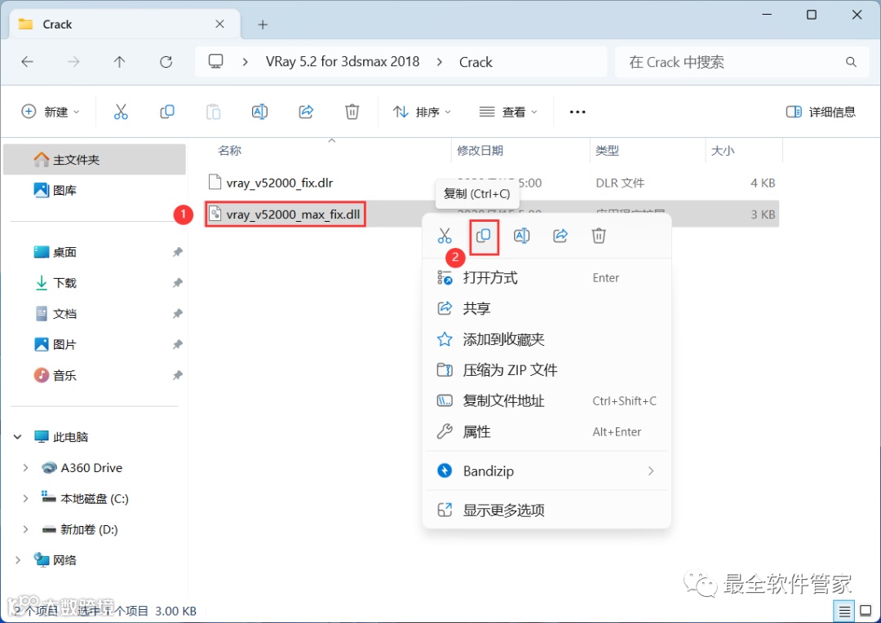Open 音乐 in the sidebar
The width and height of the screenshot is (881, 623).
pos(95,375)
